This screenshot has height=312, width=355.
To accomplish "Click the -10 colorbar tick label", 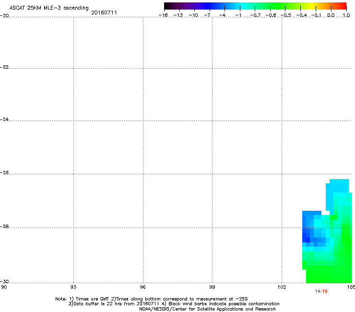I will click(x=193, y=15).
